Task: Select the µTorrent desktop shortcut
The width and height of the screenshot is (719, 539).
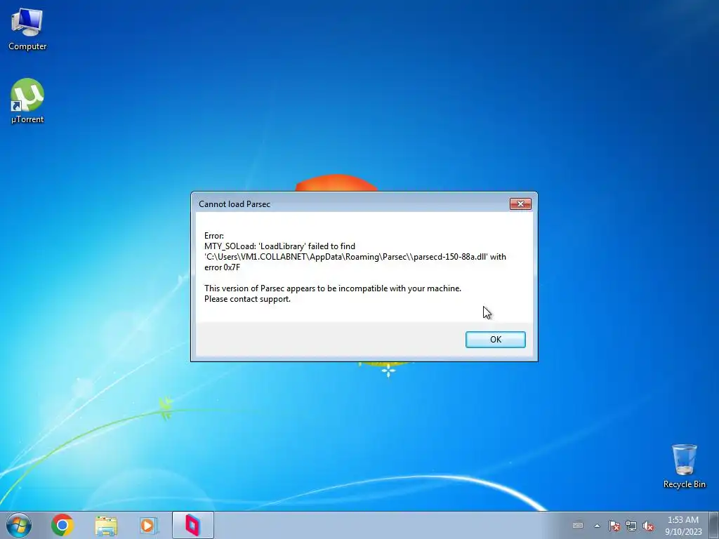Action: point(27,101)
